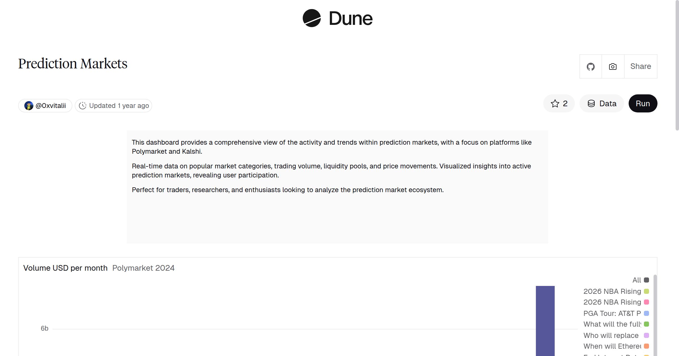679x356 pixels.
Task: Open the Share option
Action: pyautogui.click(x=640, y=66)
